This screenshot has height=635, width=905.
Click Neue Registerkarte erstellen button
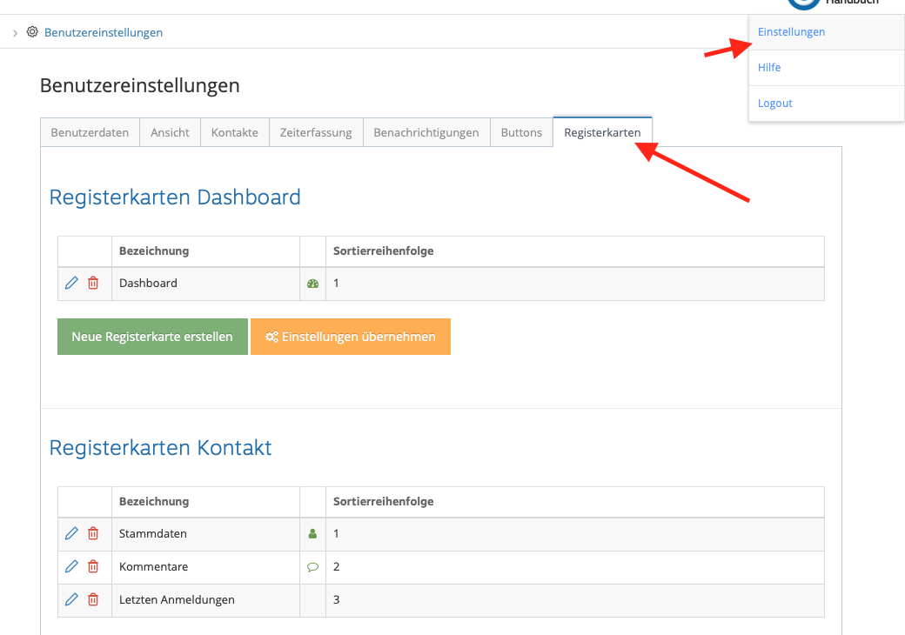[x=152, y=337]
